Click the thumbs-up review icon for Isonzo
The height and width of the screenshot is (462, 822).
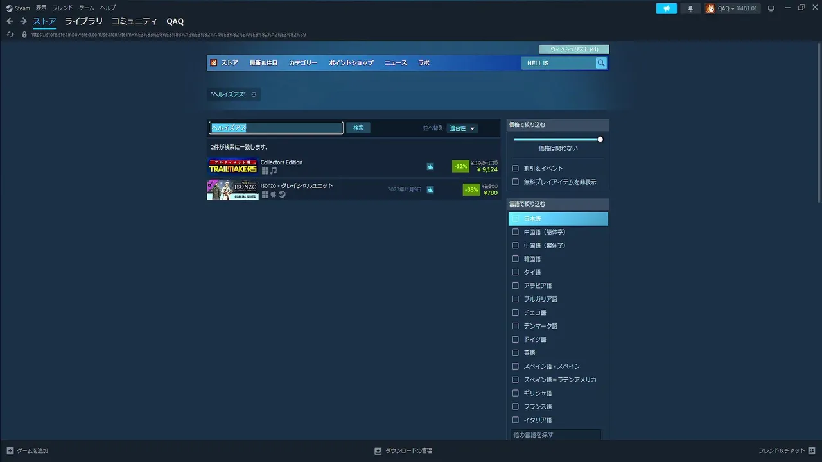coord(430,189)
